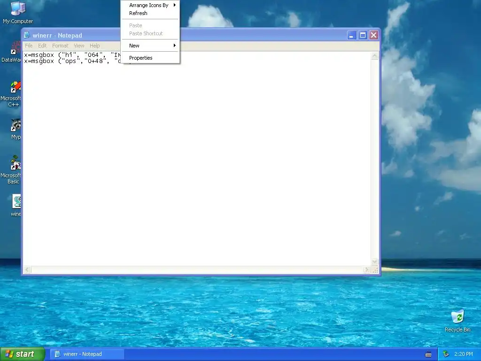Viewport: 481px width, 361px height.
Task: Click the on-screen keyboard tray icon
Action: click(428, 354)
